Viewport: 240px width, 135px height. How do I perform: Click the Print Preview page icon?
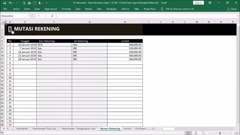click(x=24, y=3)
